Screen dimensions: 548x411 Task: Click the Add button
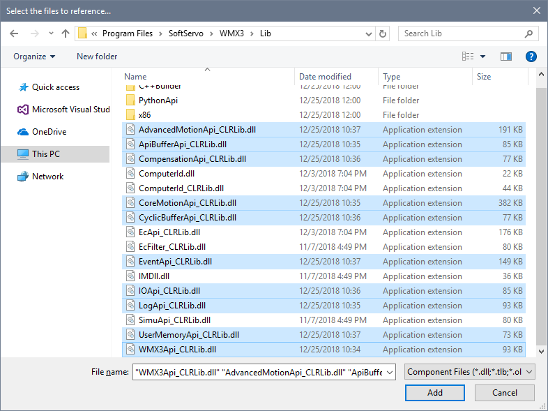point(435,393)
